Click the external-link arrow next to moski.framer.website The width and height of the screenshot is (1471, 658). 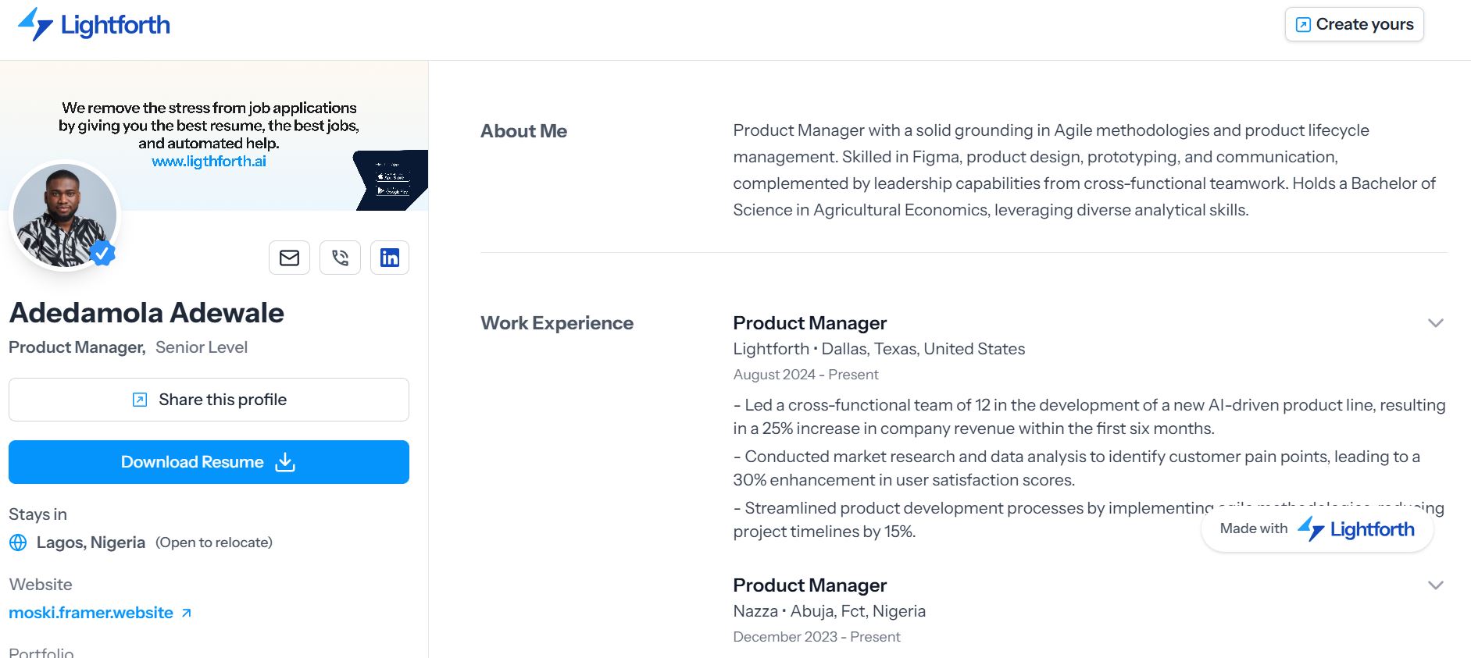186,613
